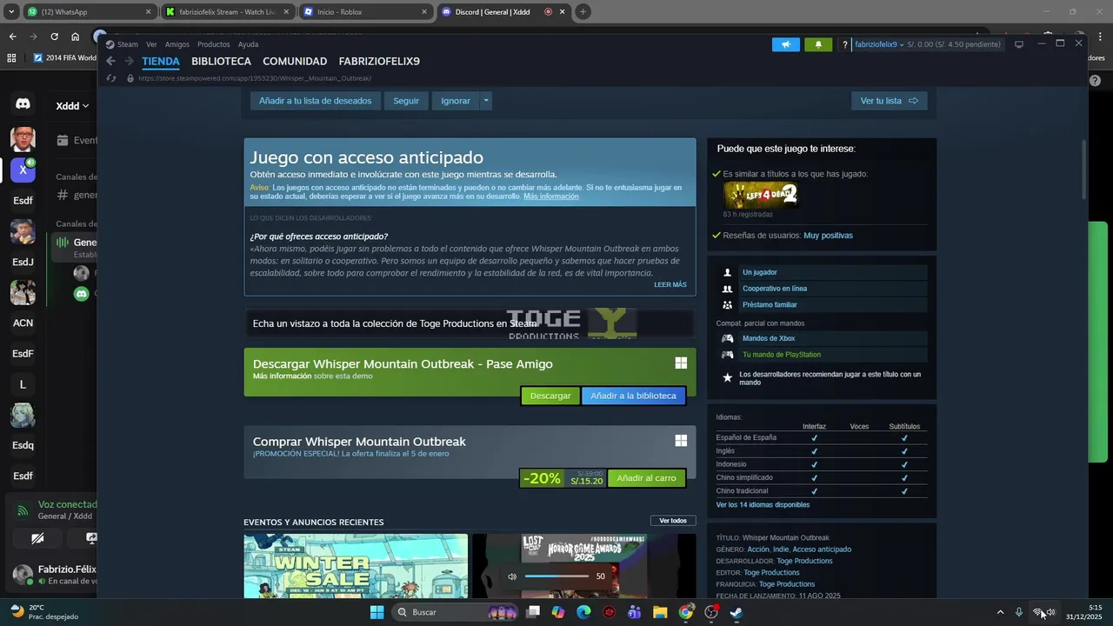The image size is (1113, 626).
Task: Toggle the Discord camera button
Action: click(x=37, y=538)
